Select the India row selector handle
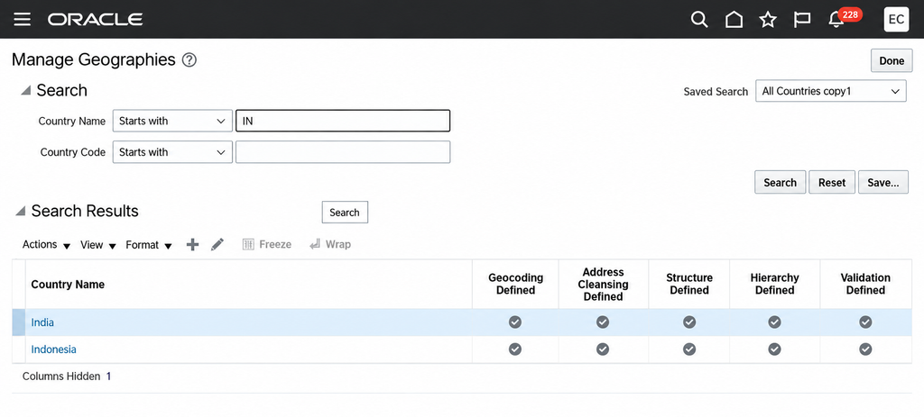Image resolution: width=924 pixels, height=417 pixels. [18, 322]
